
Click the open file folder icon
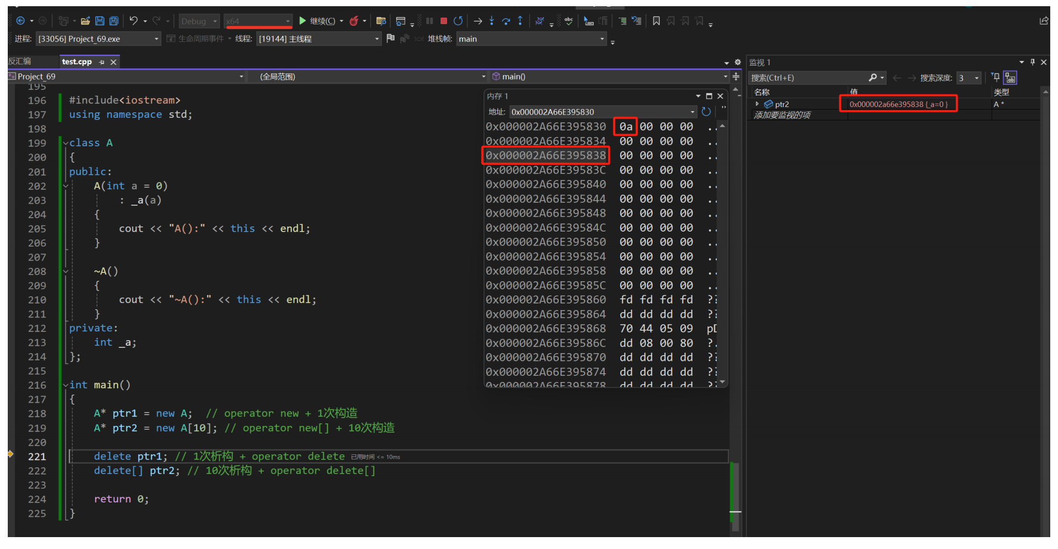(x=85, y=21)
